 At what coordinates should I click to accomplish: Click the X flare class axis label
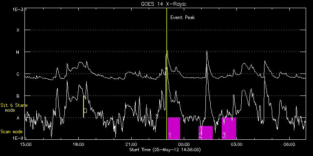[18, 30]
